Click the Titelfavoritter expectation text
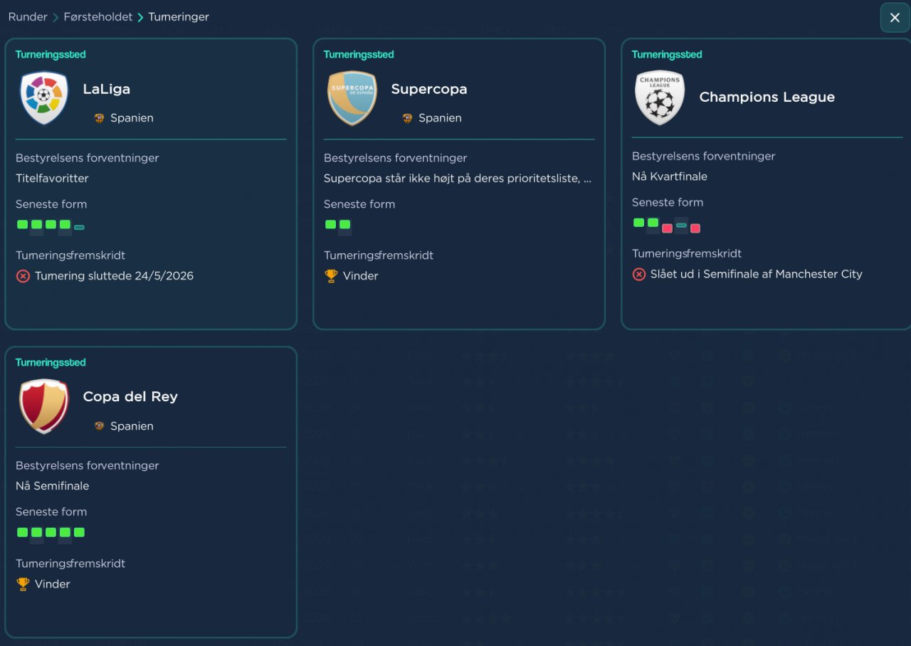911x646 pixels. pos(52,179)
